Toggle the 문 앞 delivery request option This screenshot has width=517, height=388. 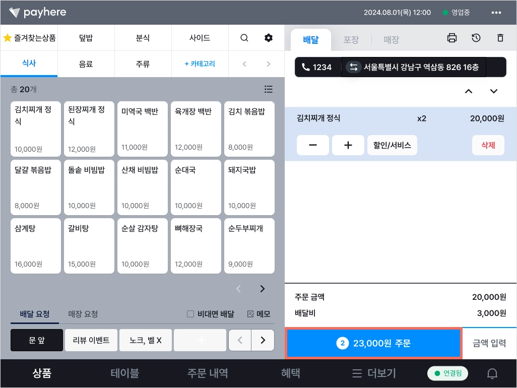click(37, 340)
